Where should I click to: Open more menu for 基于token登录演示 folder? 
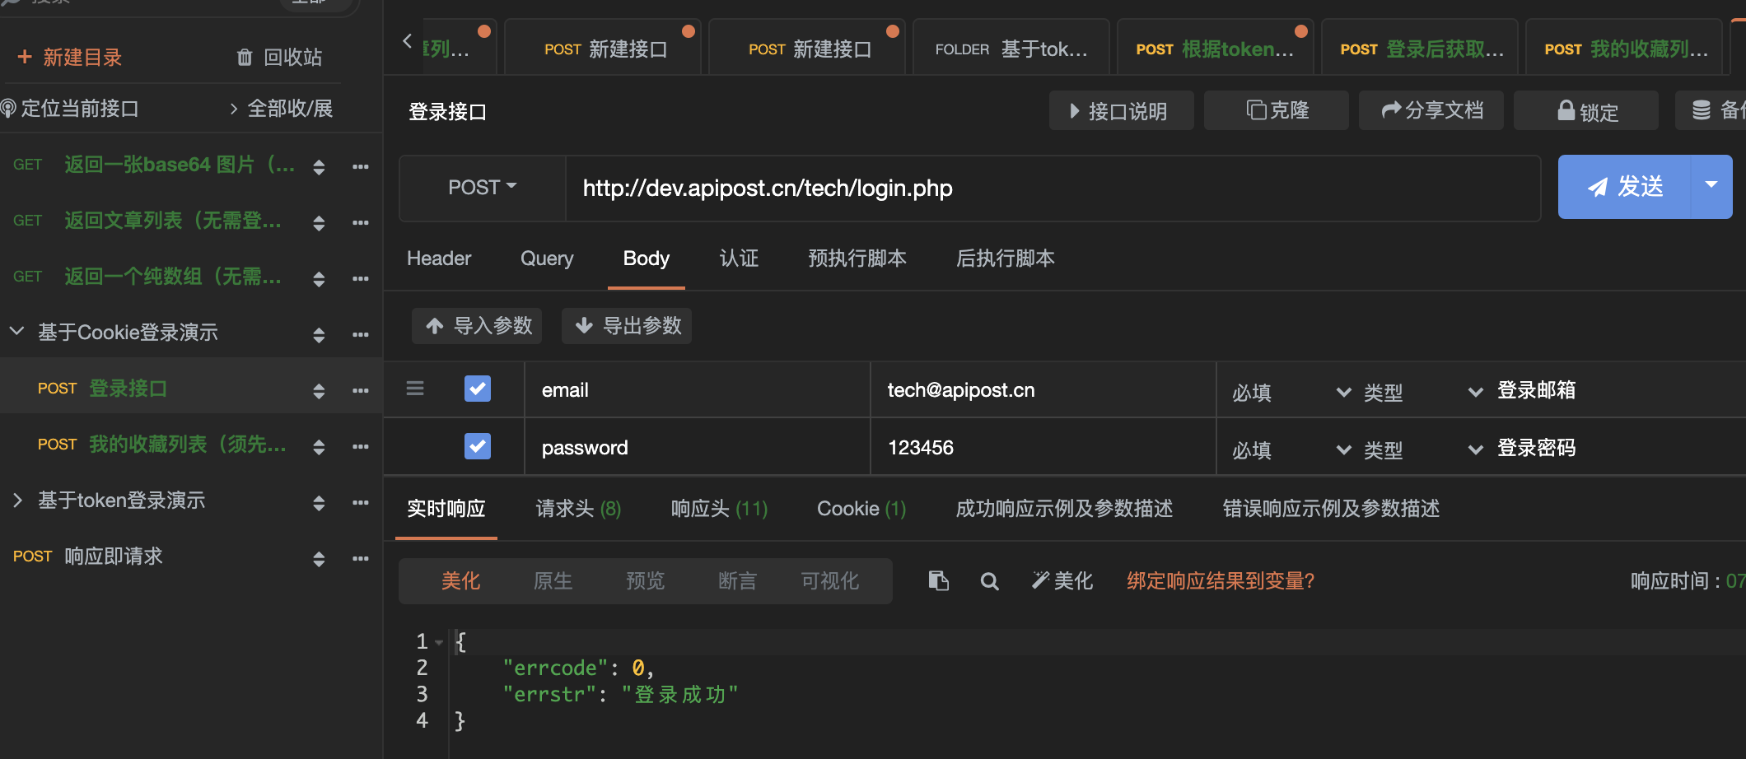361,502
